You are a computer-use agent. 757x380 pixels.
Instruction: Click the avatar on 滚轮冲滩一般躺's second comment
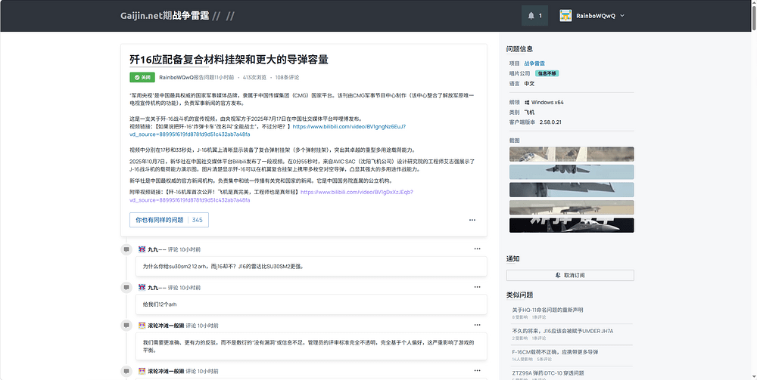point(142,372)
